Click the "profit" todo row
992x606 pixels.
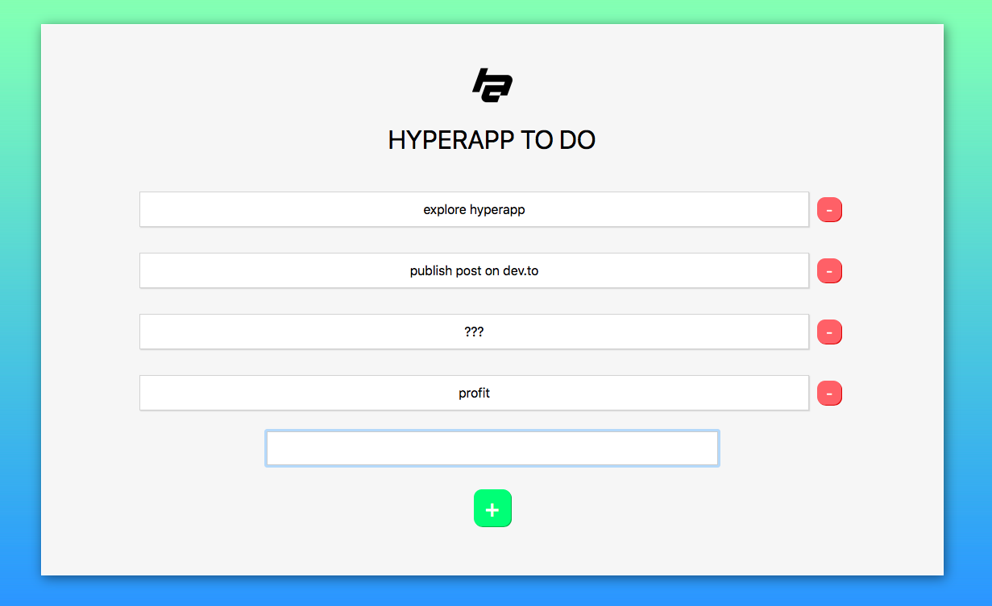[474, 393]
